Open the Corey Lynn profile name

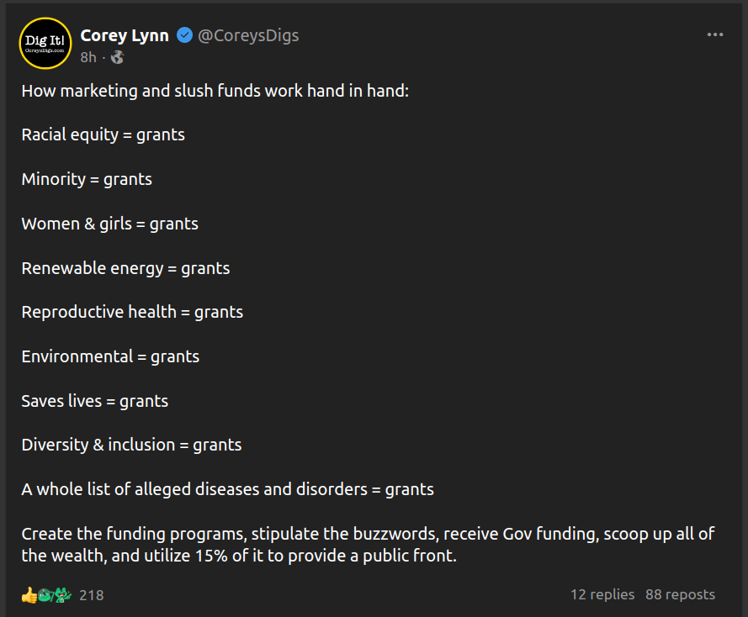pyautogui.click(x=125, y=35)
